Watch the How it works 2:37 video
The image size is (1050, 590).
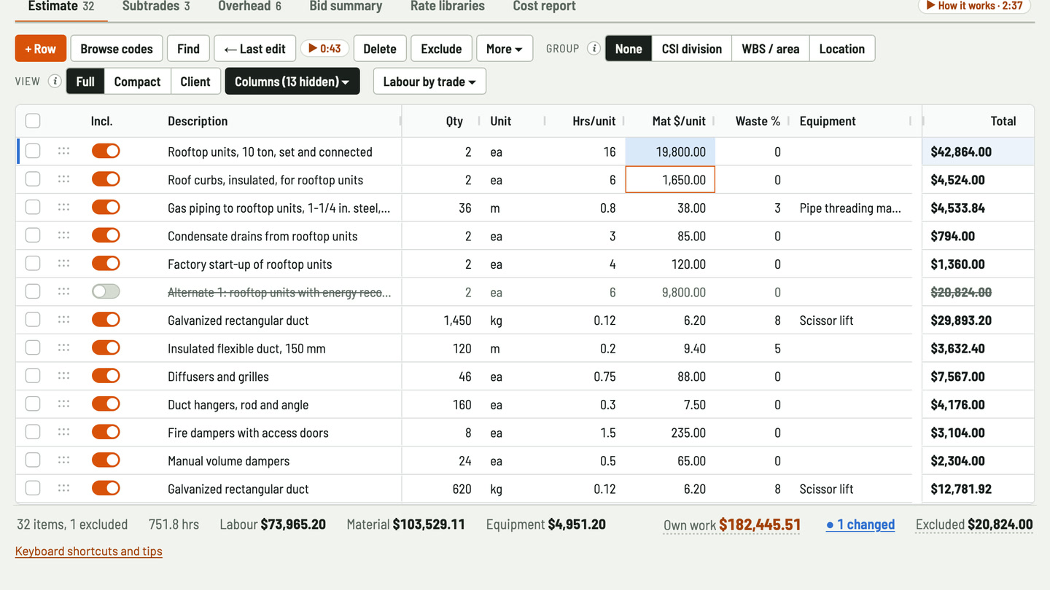pyautogui.click(x=974, y=6)
